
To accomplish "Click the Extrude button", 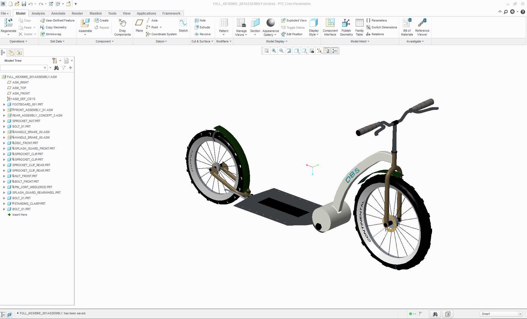I will [202, 27].
